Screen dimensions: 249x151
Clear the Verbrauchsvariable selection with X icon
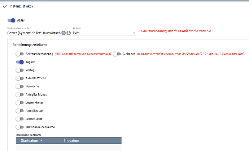[64, 33]
